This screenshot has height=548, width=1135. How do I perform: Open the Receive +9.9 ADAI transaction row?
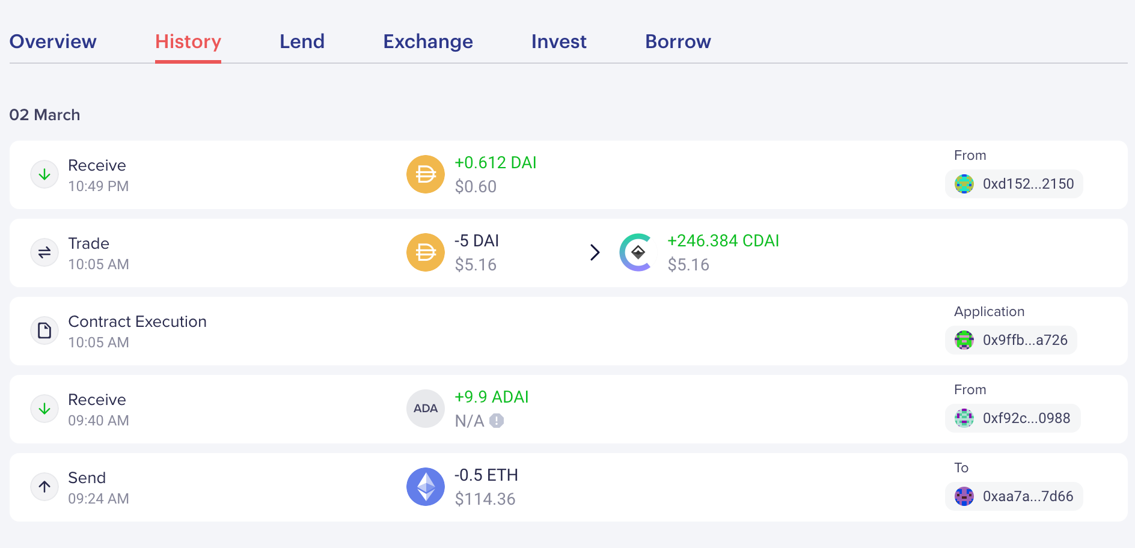(721, 409)
